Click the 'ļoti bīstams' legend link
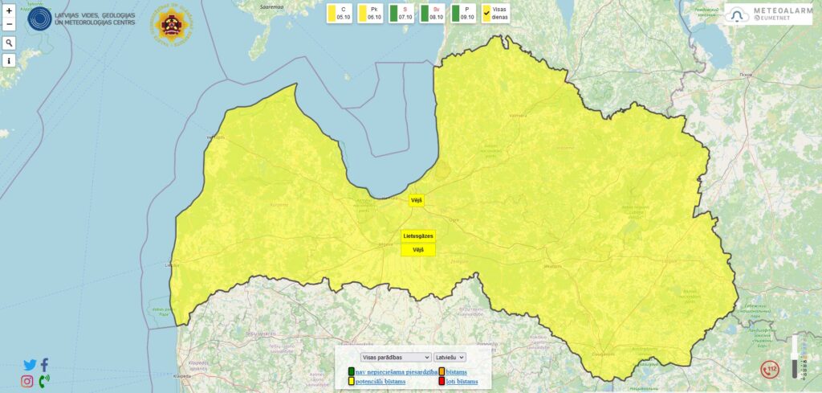This screenshot has height=393, width=822. coord(462,381)
